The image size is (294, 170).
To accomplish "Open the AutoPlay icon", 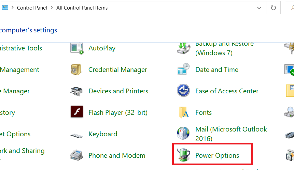I will pyautogui.click(x=77, y=48).
